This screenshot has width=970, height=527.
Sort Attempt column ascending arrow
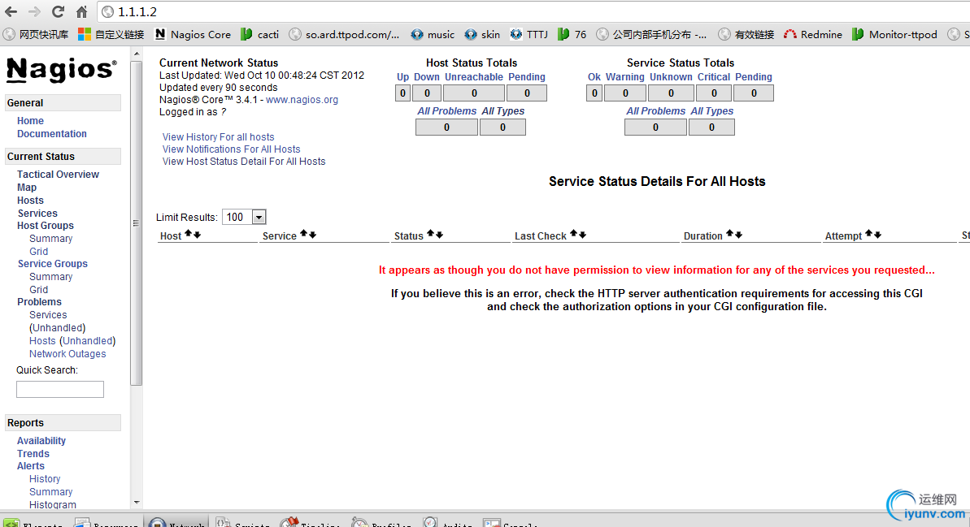[868, 234]
